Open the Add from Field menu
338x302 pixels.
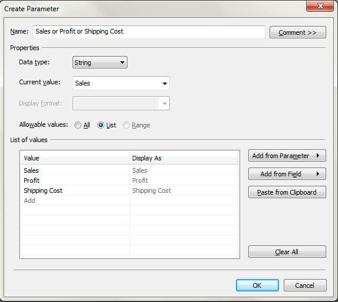click(x=287, y=174)
